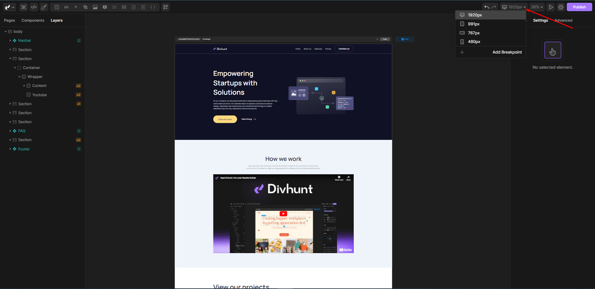The width and height of the screenshot is (595, 289).
Task: Insert a video element
Action: (105, 7)
